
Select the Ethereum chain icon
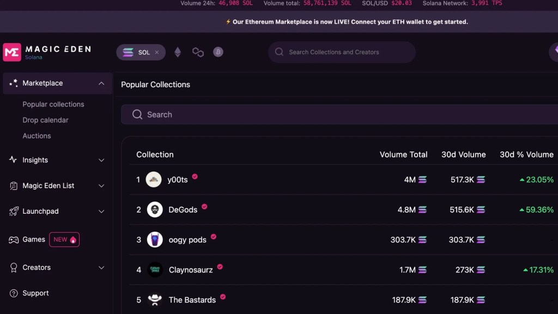coord(178,52)
